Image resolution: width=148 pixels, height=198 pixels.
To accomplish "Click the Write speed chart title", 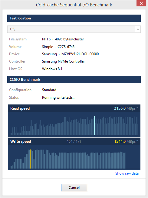I will coord(21,142).
